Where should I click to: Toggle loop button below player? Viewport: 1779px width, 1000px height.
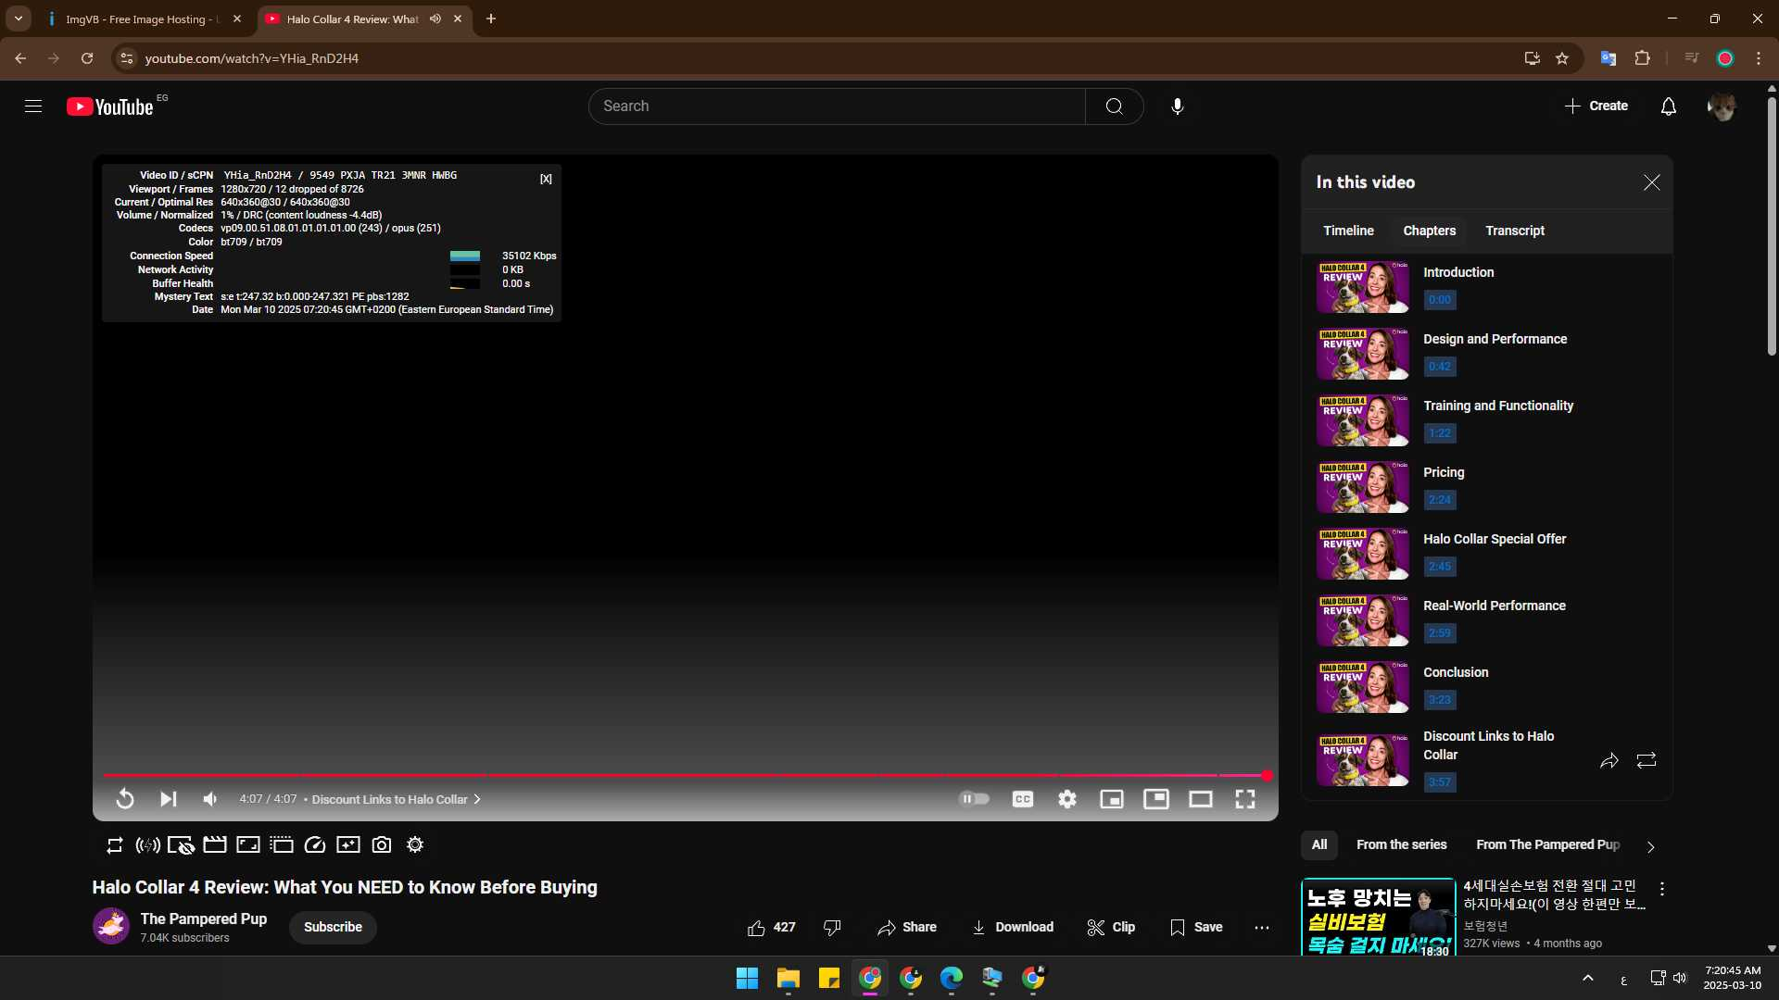(115, 845)
